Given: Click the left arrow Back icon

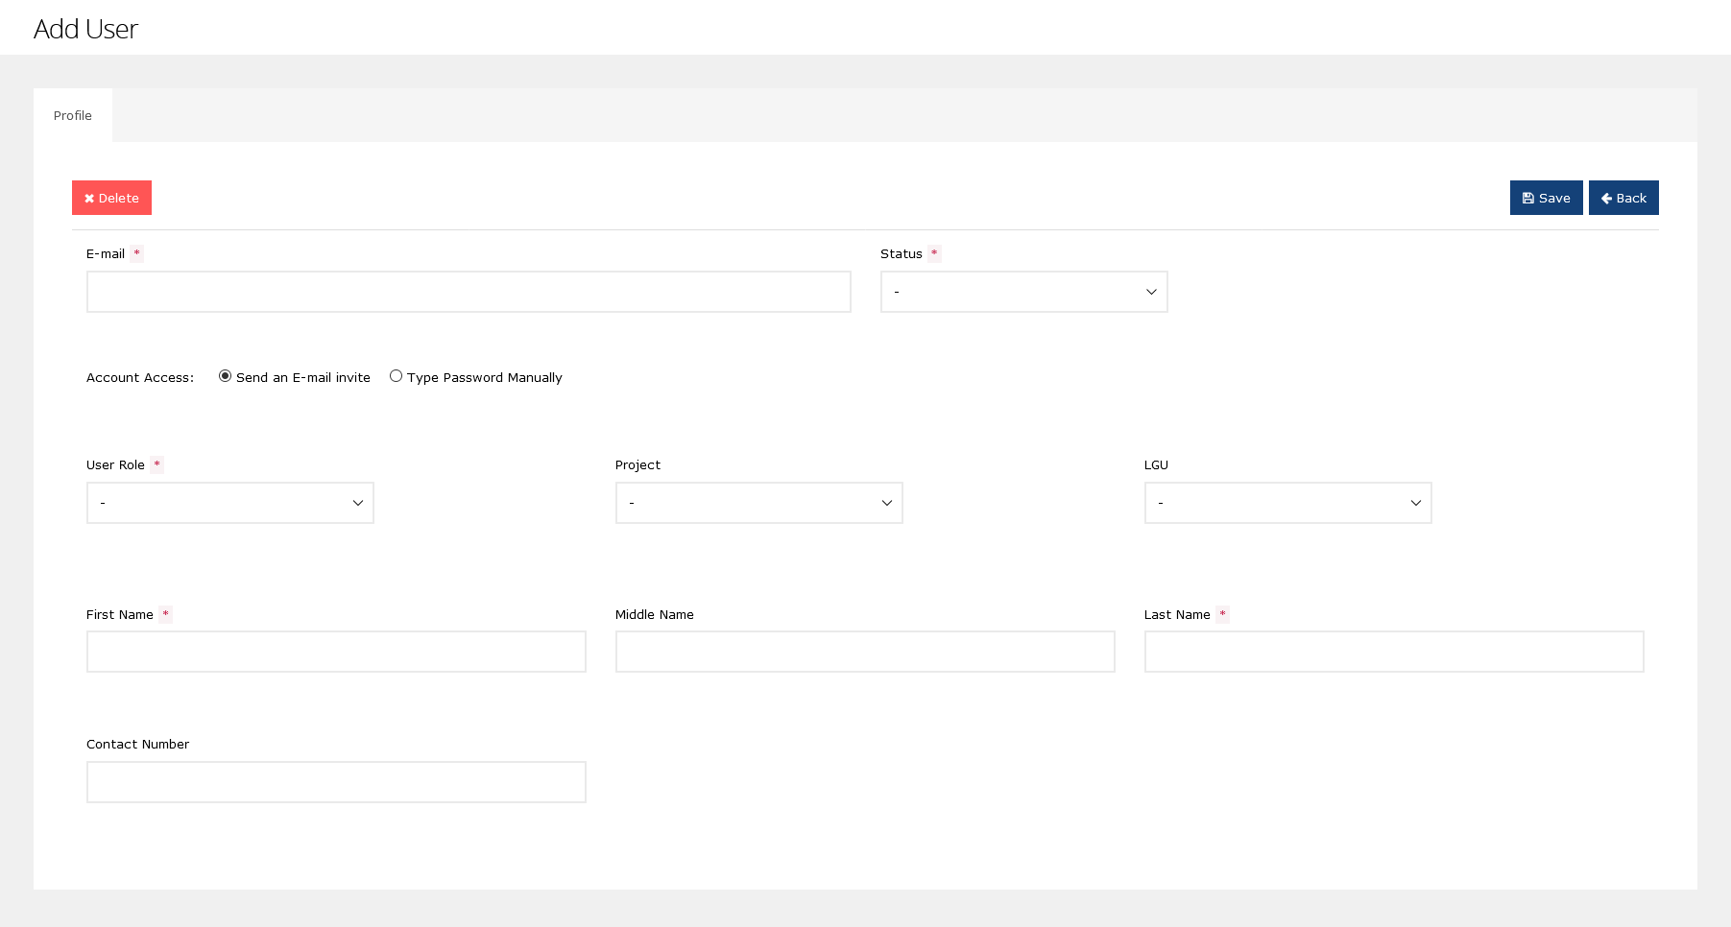Looking at the screenshot, I should (x=1606, y=199).
